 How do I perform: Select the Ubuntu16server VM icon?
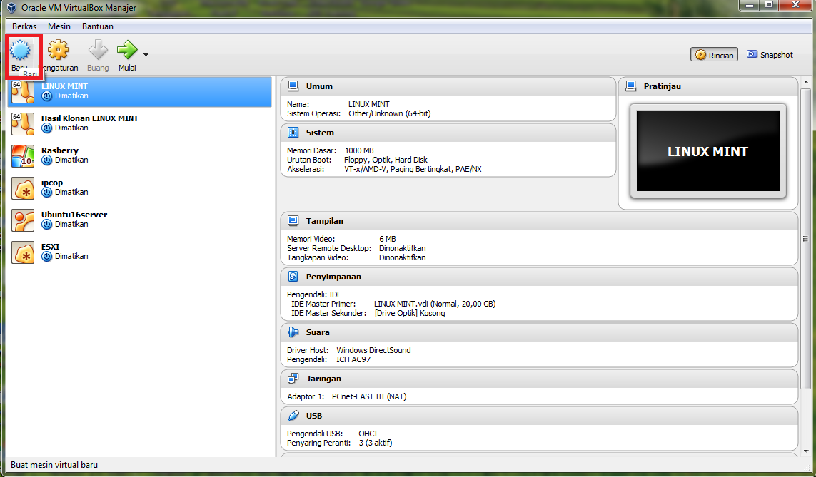(x=23, y=220)
